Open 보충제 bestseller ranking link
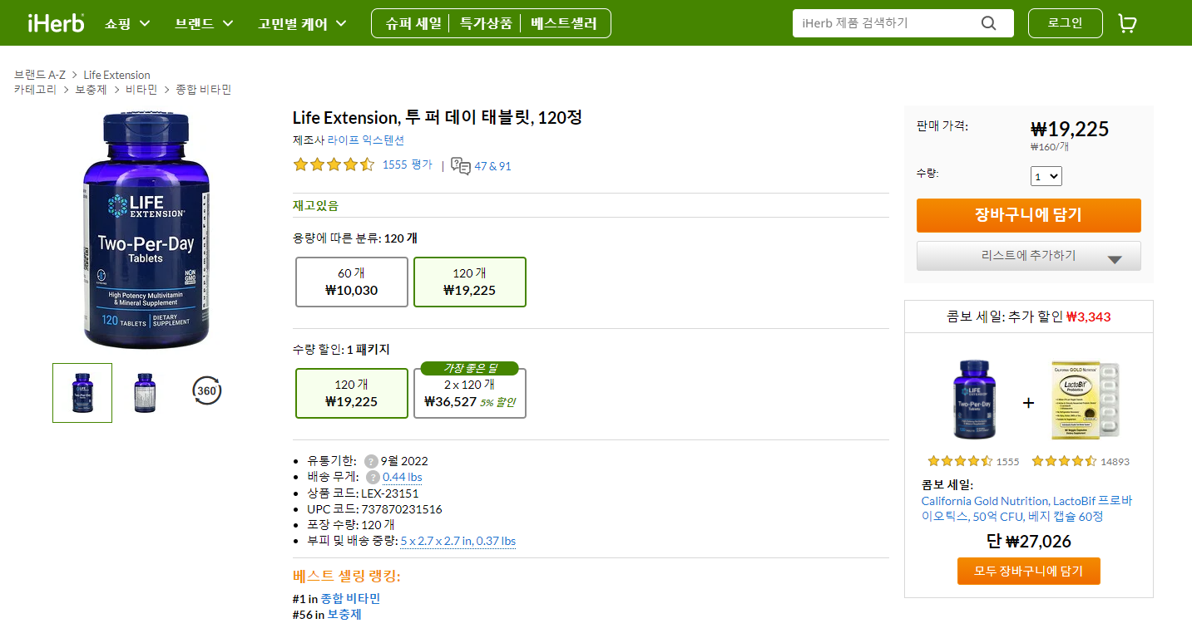This screenshot has width=1192, height=638. pos(344,614)
